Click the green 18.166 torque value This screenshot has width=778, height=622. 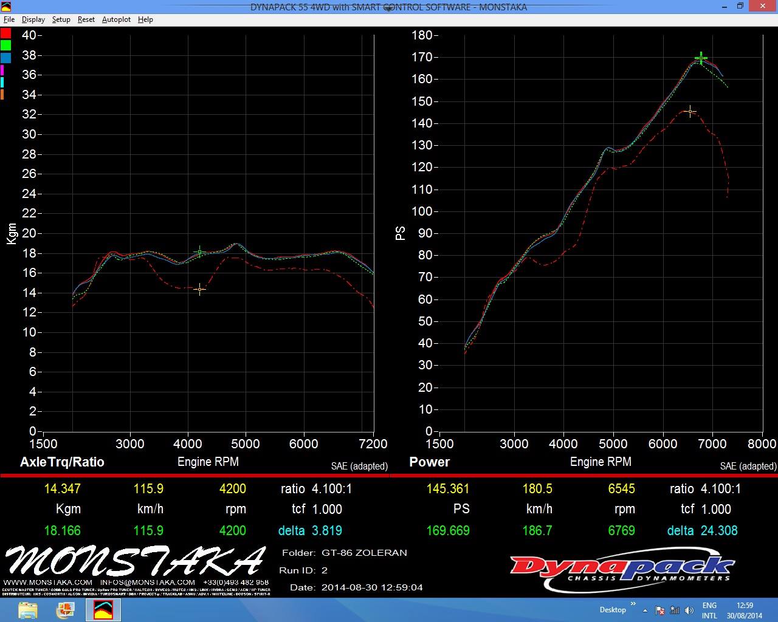[62, 530]
